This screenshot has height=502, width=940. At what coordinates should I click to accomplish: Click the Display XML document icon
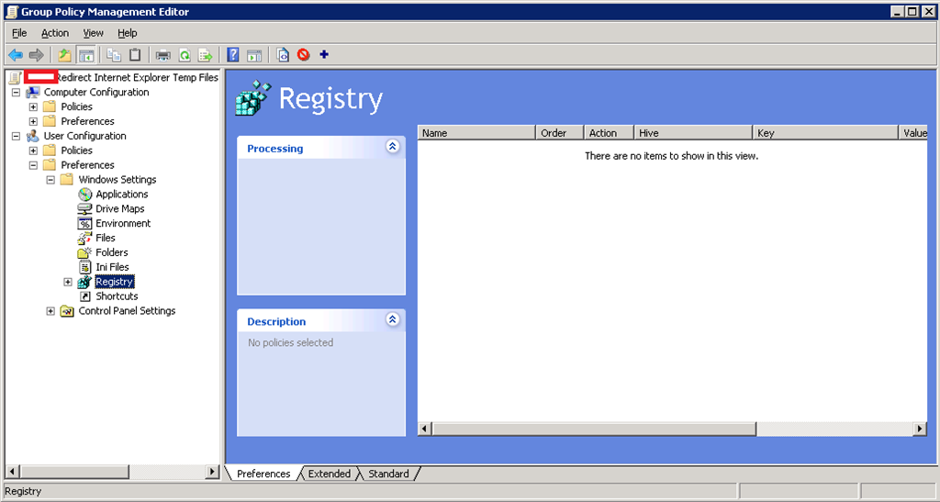[x=283, y=55]
